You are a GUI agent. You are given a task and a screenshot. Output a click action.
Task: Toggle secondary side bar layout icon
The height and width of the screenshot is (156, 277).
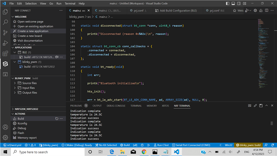coord(239,3)
